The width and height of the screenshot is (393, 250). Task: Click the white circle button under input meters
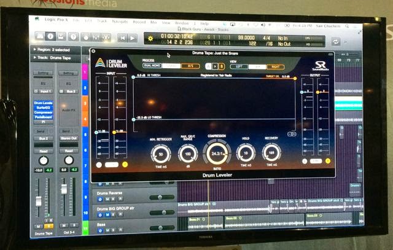pyautogui.click(x=99, y=165)
